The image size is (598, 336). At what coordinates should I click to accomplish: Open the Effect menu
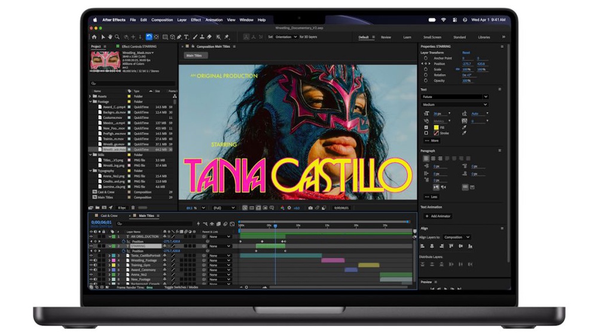click(x=196, y=20)
